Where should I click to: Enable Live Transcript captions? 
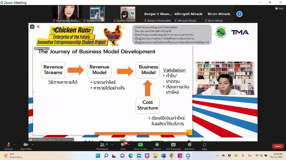(173, 146)
